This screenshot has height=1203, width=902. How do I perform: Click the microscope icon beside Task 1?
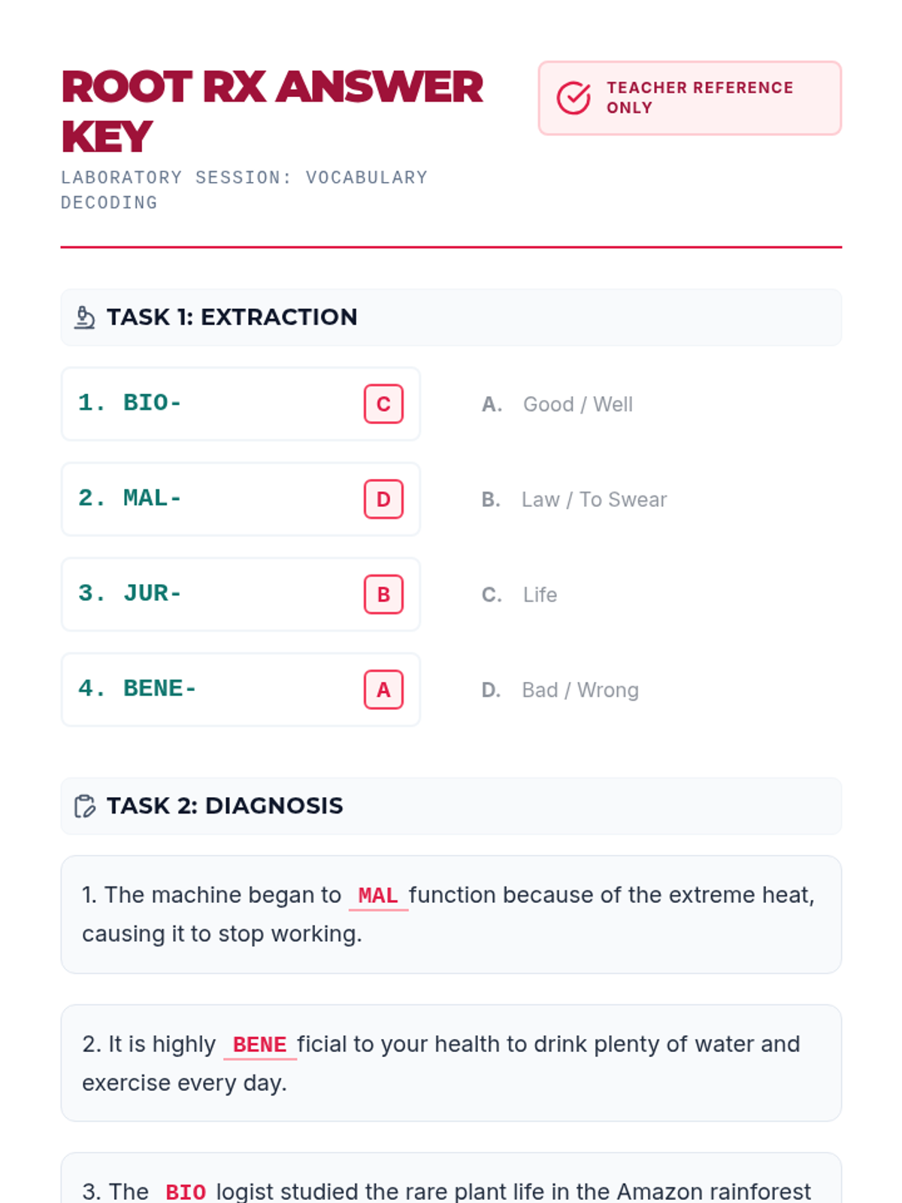click(x=84, y=318)
